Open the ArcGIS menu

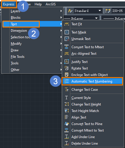51,4
